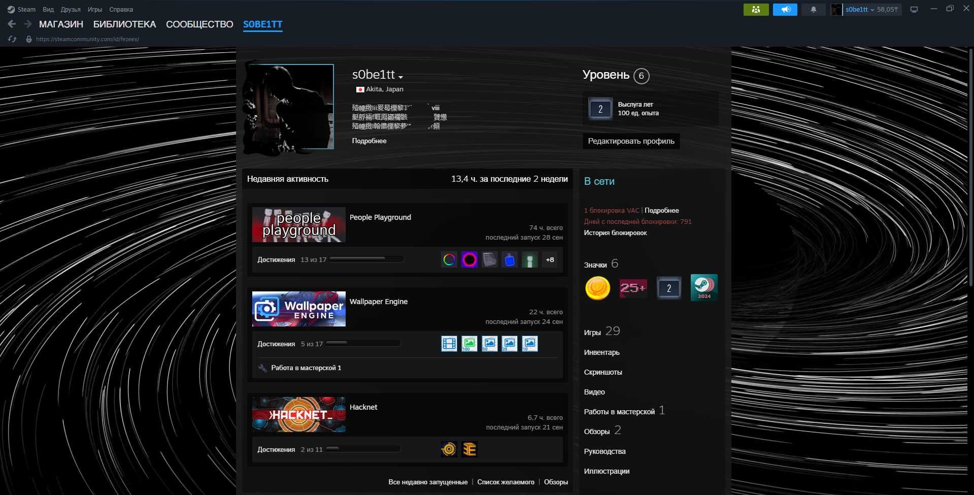Viewport: 974px width, 495px height.
Task: Open the Steam 2024 badge
Action: click(x=704, y=288)
